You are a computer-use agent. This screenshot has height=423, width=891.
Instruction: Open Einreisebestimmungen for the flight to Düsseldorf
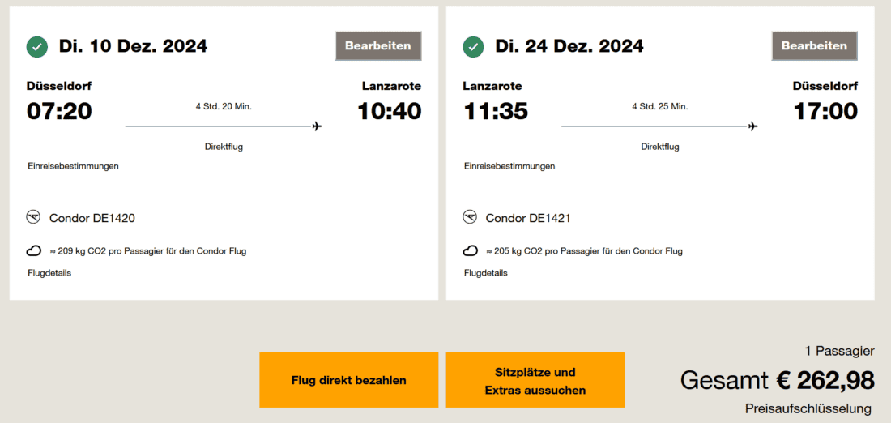pyautogui.click(x=509, y=166)
